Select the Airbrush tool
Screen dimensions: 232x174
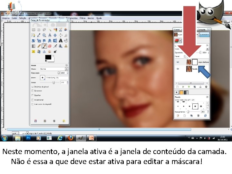[x=55, y=46]
